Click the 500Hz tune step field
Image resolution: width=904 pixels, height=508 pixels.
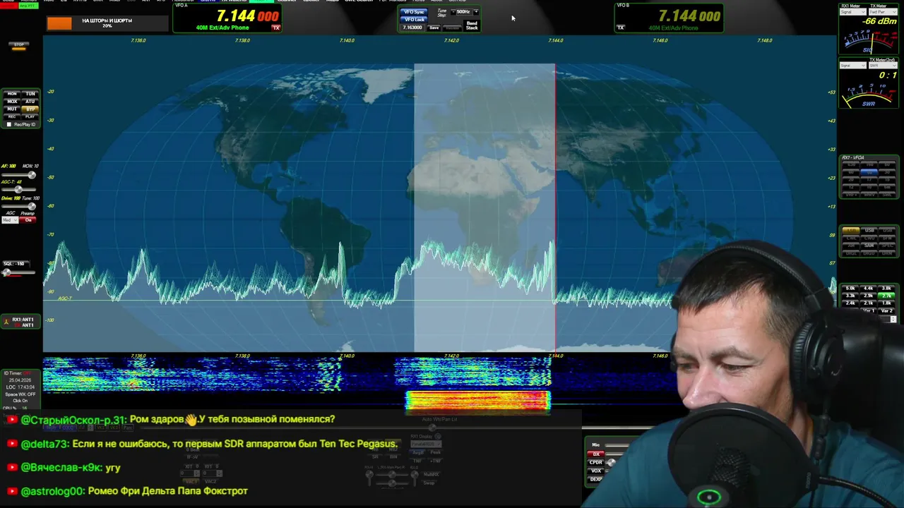[465, 12]
